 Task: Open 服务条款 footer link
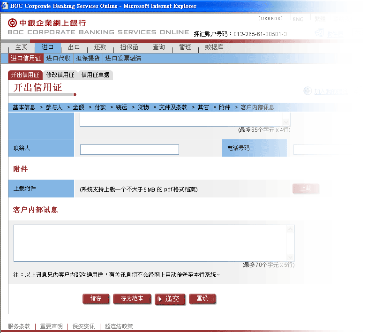click(x=19, y=326)
